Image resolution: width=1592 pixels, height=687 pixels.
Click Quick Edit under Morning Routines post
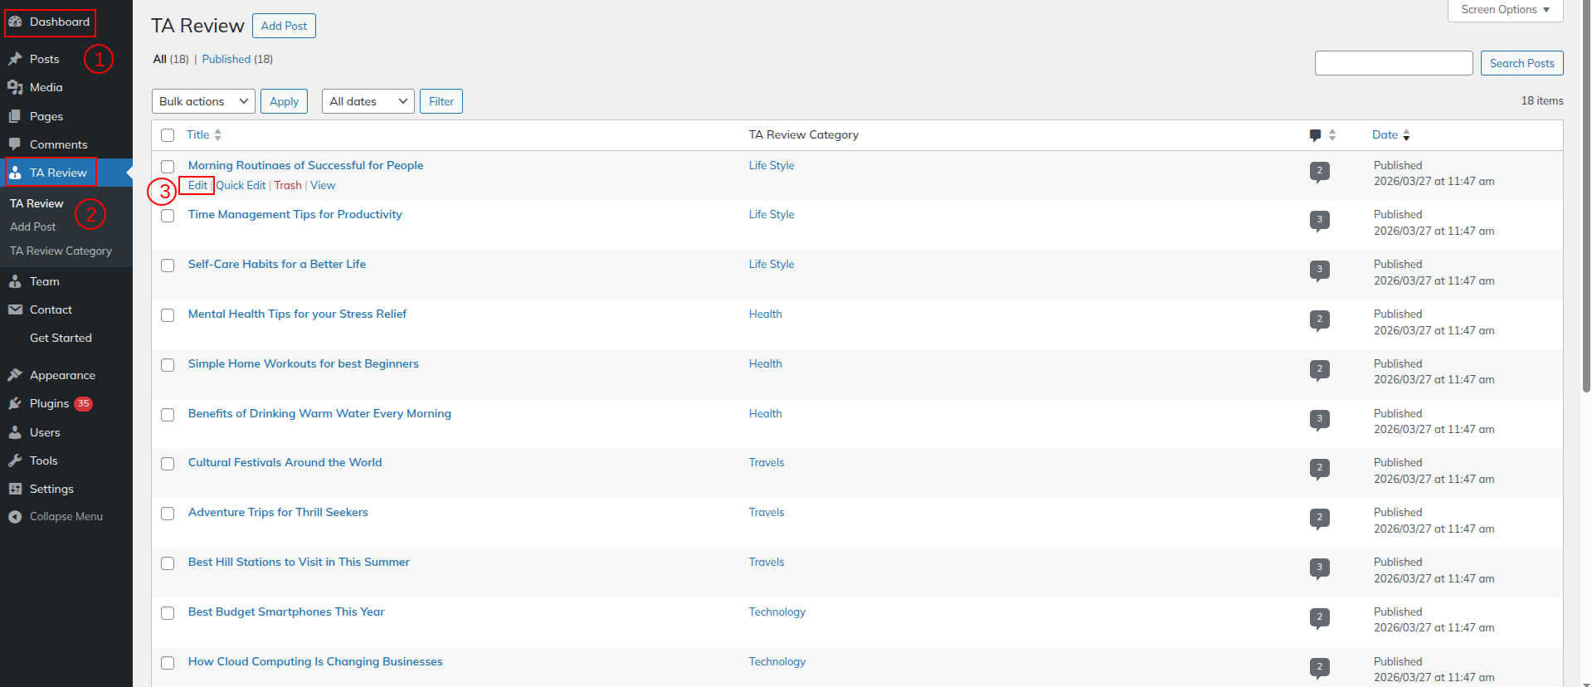(x=241, y=185)
